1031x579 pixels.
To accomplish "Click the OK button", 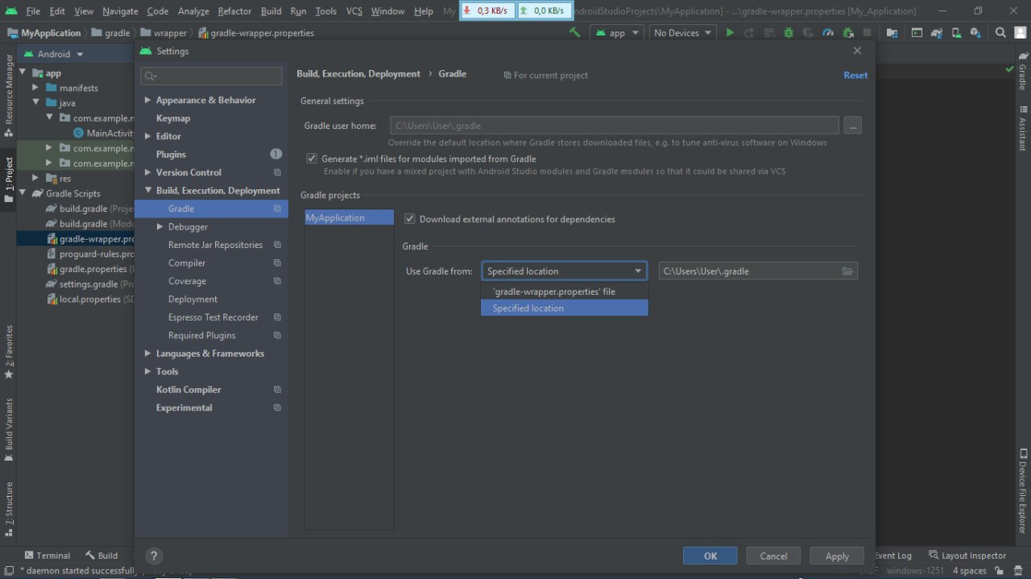I will [x=710, y=556].
